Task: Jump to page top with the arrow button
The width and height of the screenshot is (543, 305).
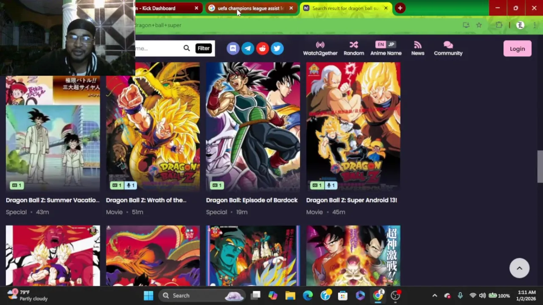Action: [519, 268]
